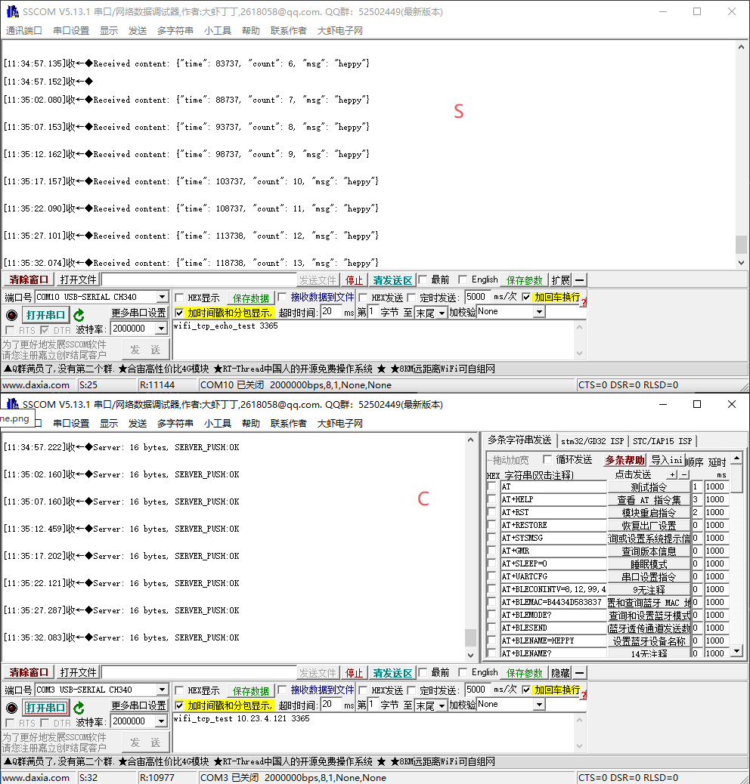Screen dimensions: 750x784
Task: Click minus button in multi-string send panel
Action: coord(684,474)
